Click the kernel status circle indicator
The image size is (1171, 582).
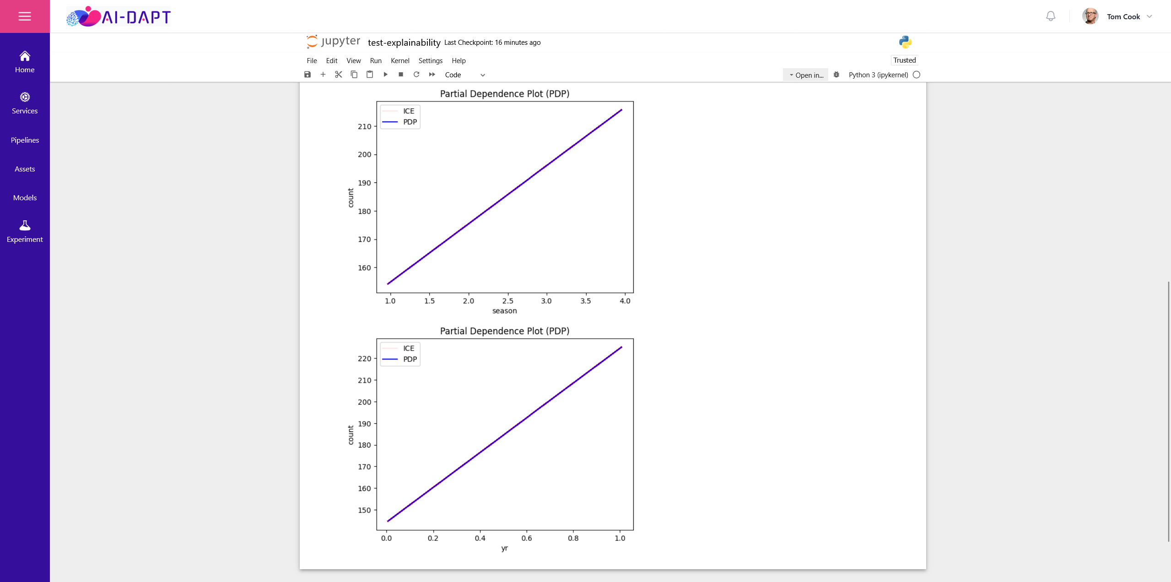[x=917, y=75]
